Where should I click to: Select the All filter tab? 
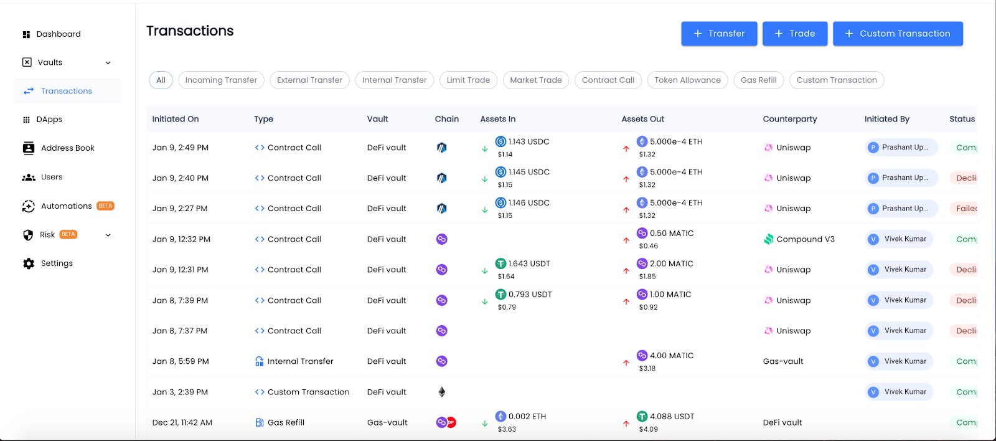pos(161,80)
